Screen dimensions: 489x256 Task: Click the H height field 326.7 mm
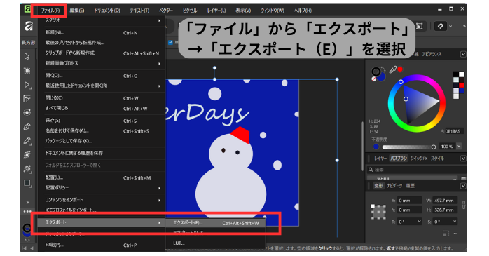(x=446, y=210)
